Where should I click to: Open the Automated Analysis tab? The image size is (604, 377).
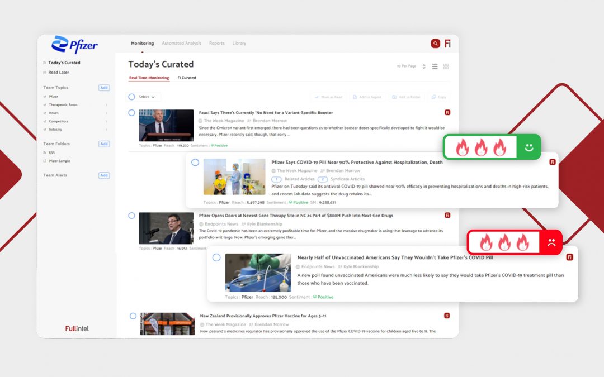tap(181, 43)
